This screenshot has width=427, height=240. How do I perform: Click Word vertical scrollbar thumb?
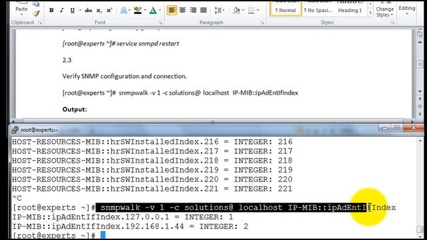coord(420,64)
